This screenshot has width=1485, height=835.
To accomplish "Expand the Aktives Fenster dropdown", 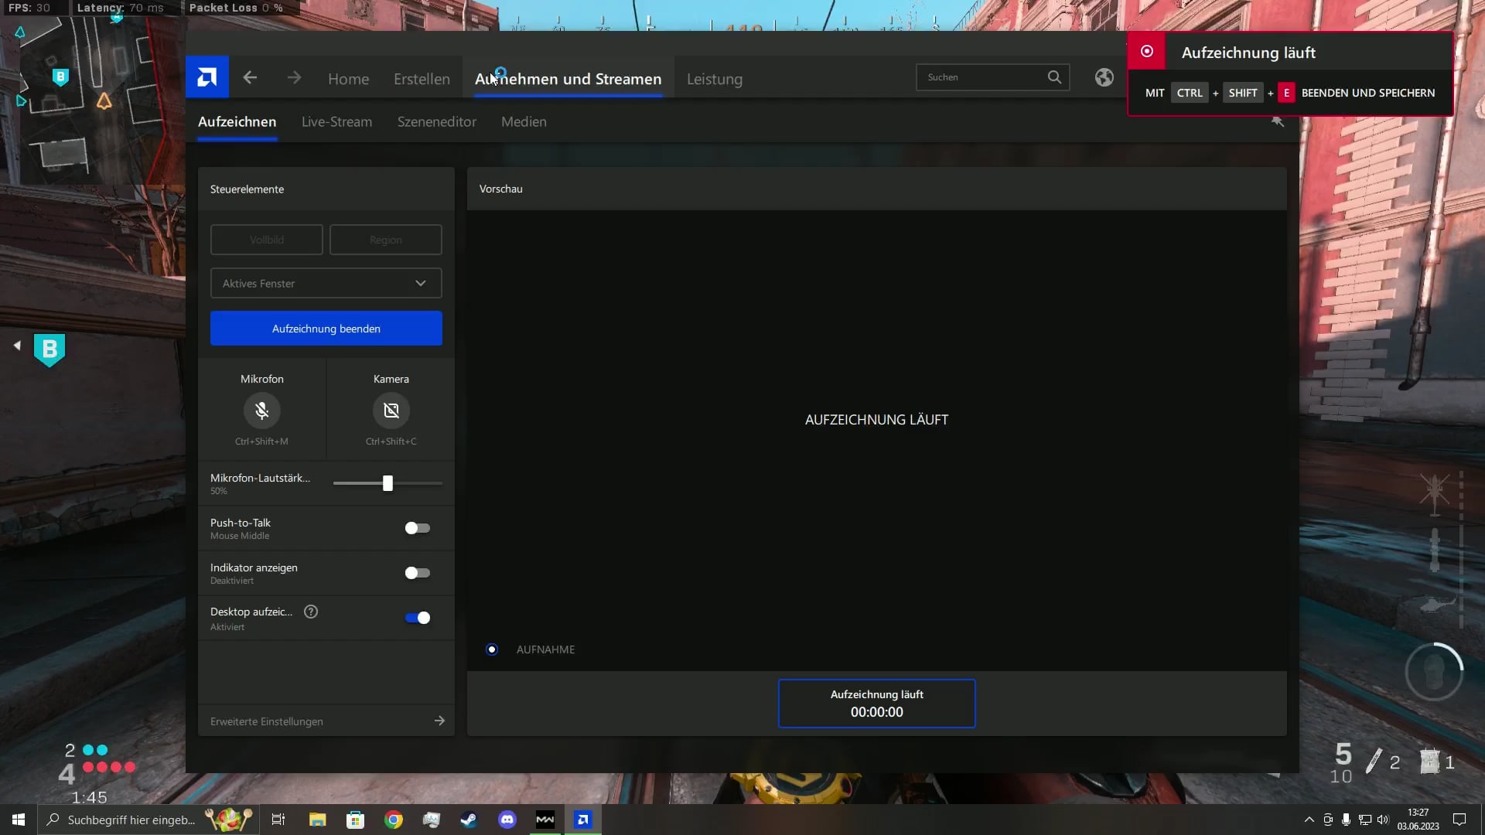I will pyautogui.click(x=326, y=283).
